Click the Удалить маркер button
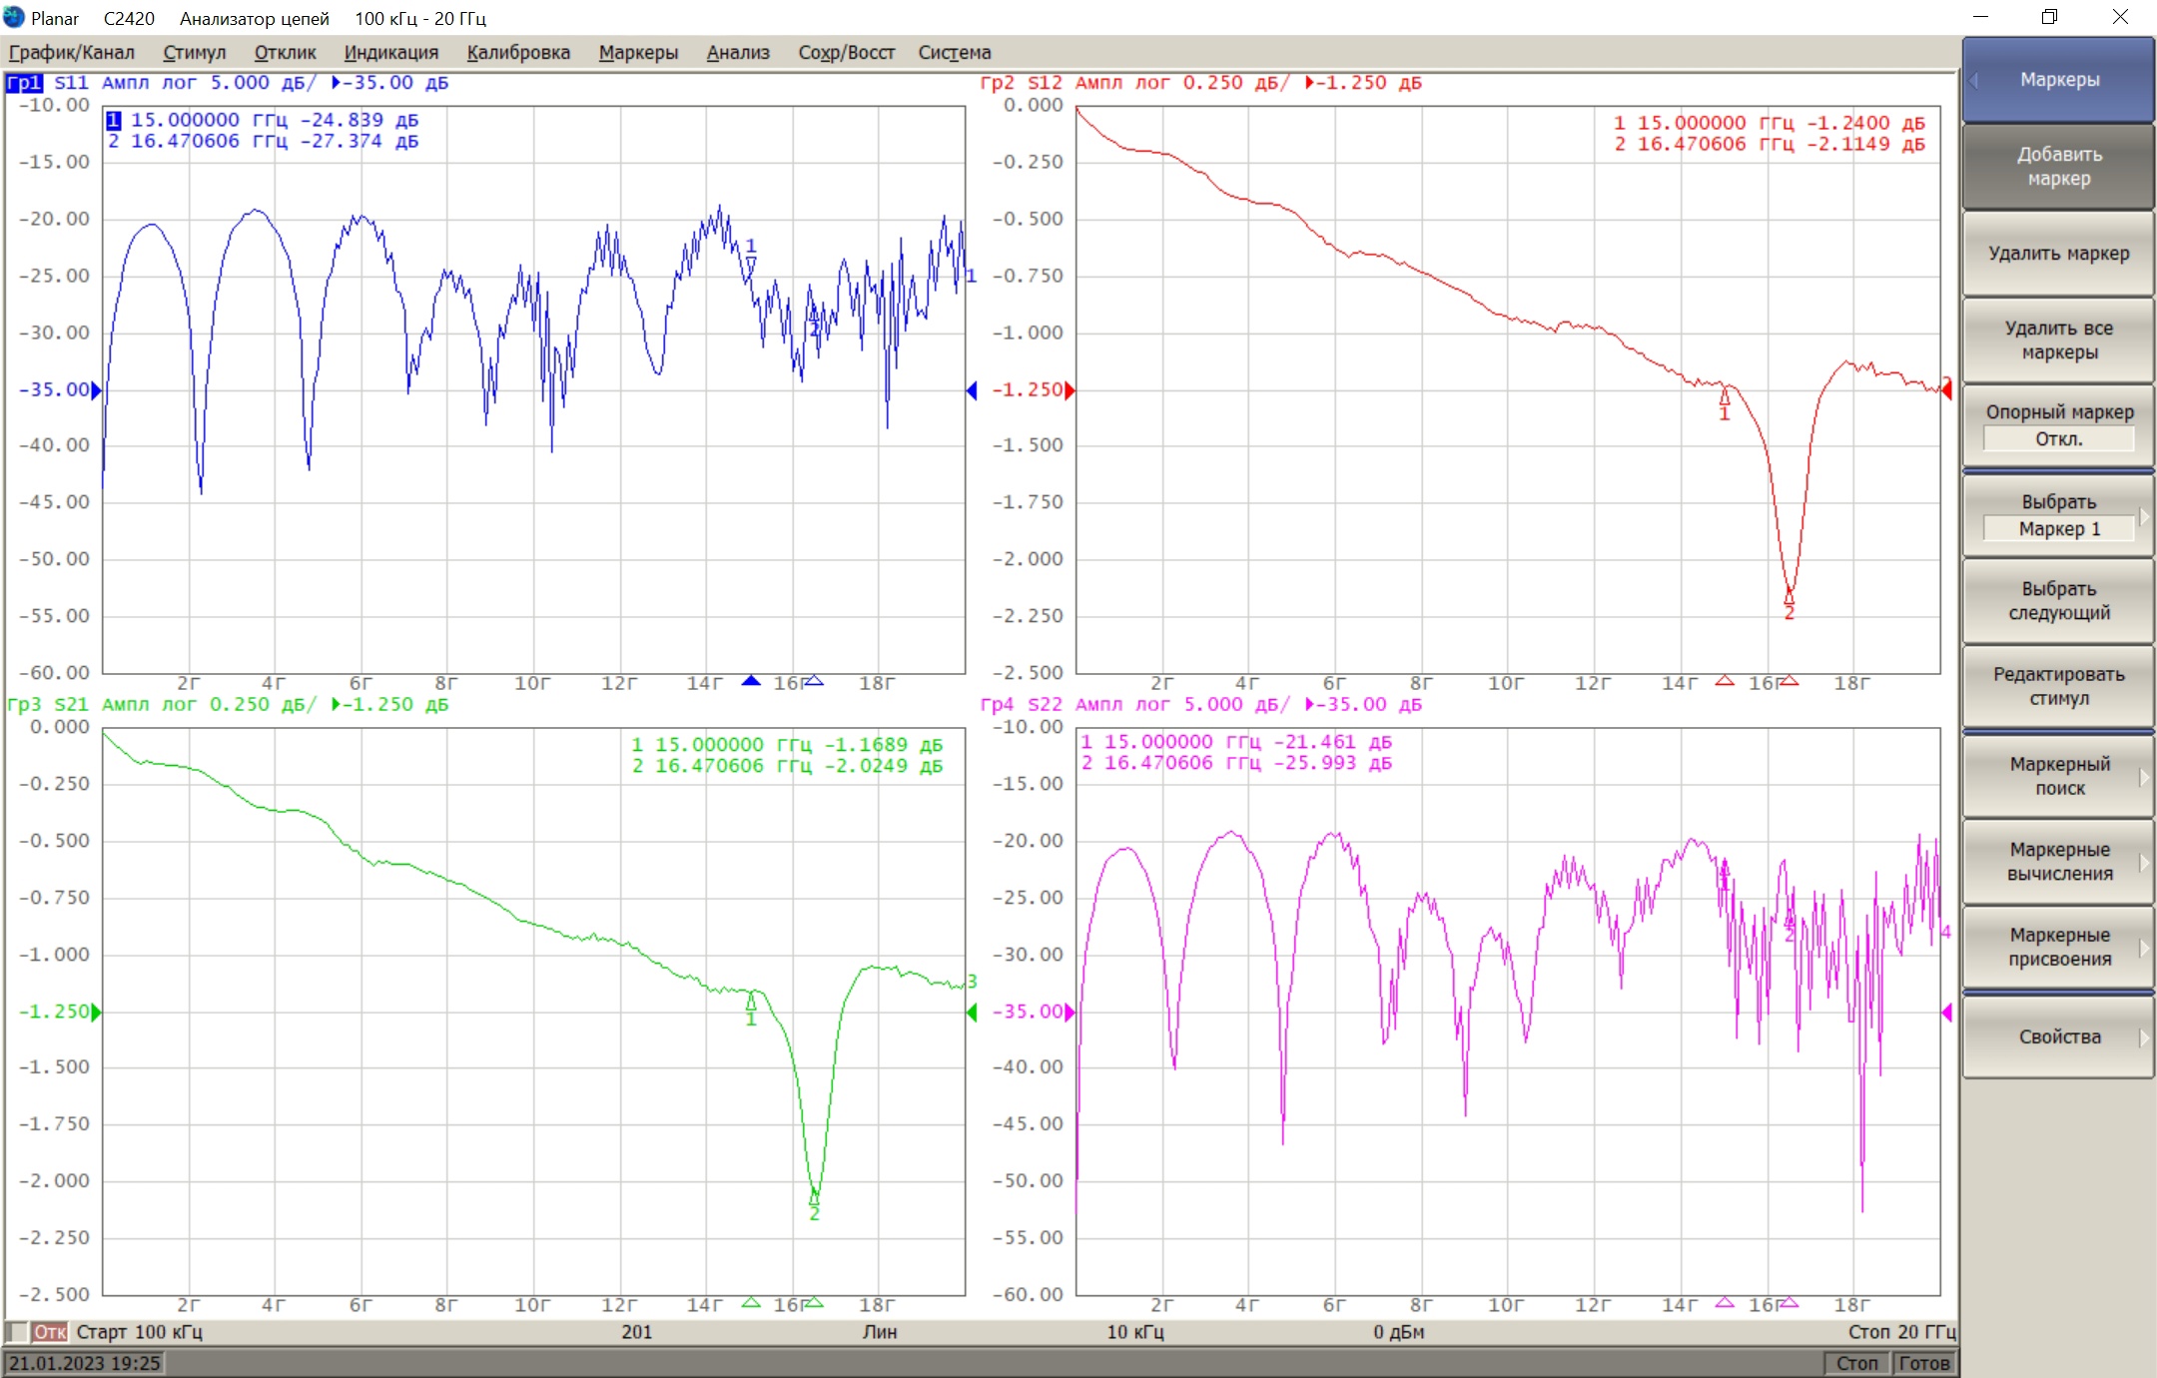This screenshot has width=2157, height=1378. point(2058,254)
